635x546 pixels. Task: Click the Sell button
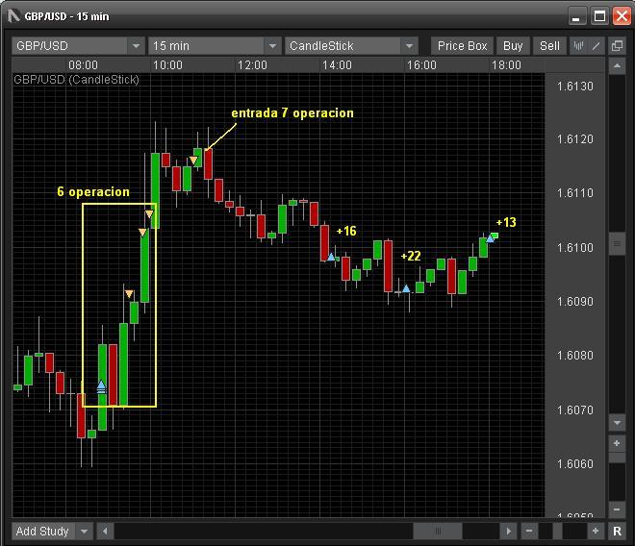coord(549,45)
